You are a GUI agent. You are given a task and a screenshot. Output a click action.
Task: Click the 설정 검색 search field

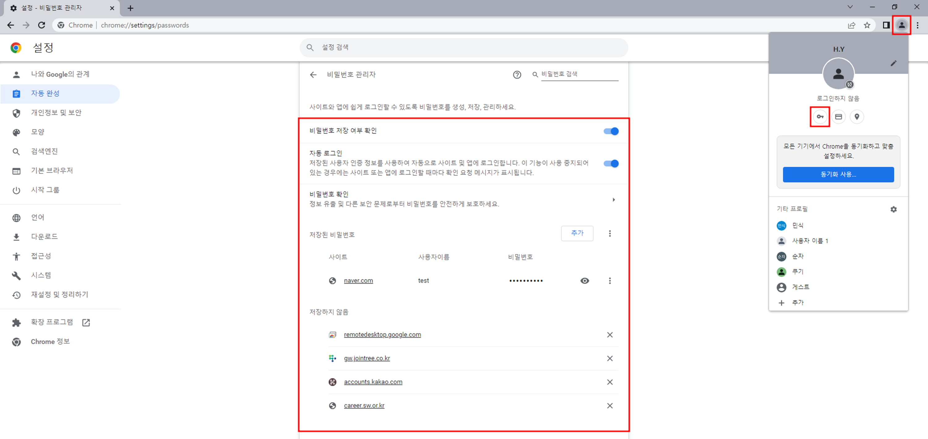click(463, 47)
